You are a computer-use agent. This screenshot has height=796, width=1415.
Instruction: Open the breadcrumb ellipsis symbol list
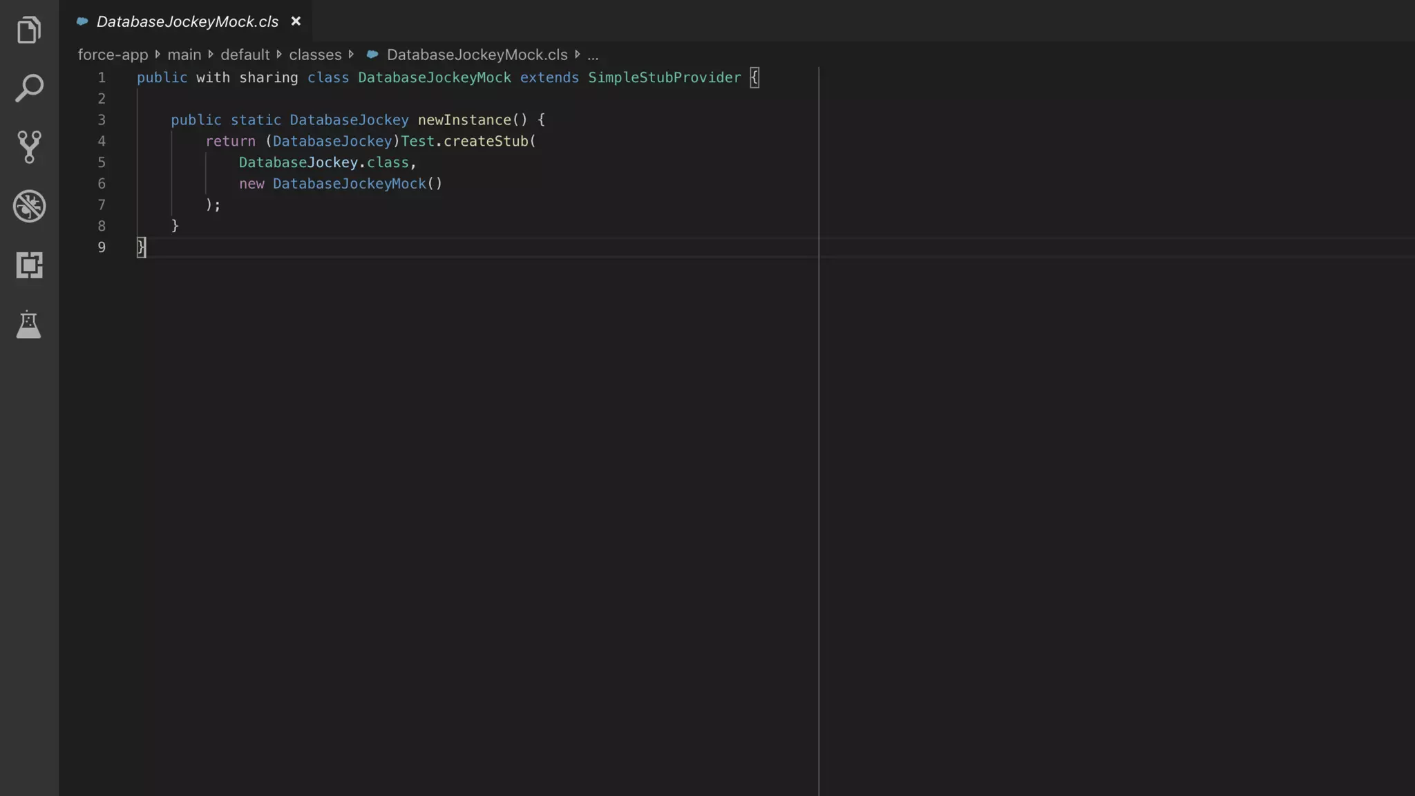coord(593,55)
